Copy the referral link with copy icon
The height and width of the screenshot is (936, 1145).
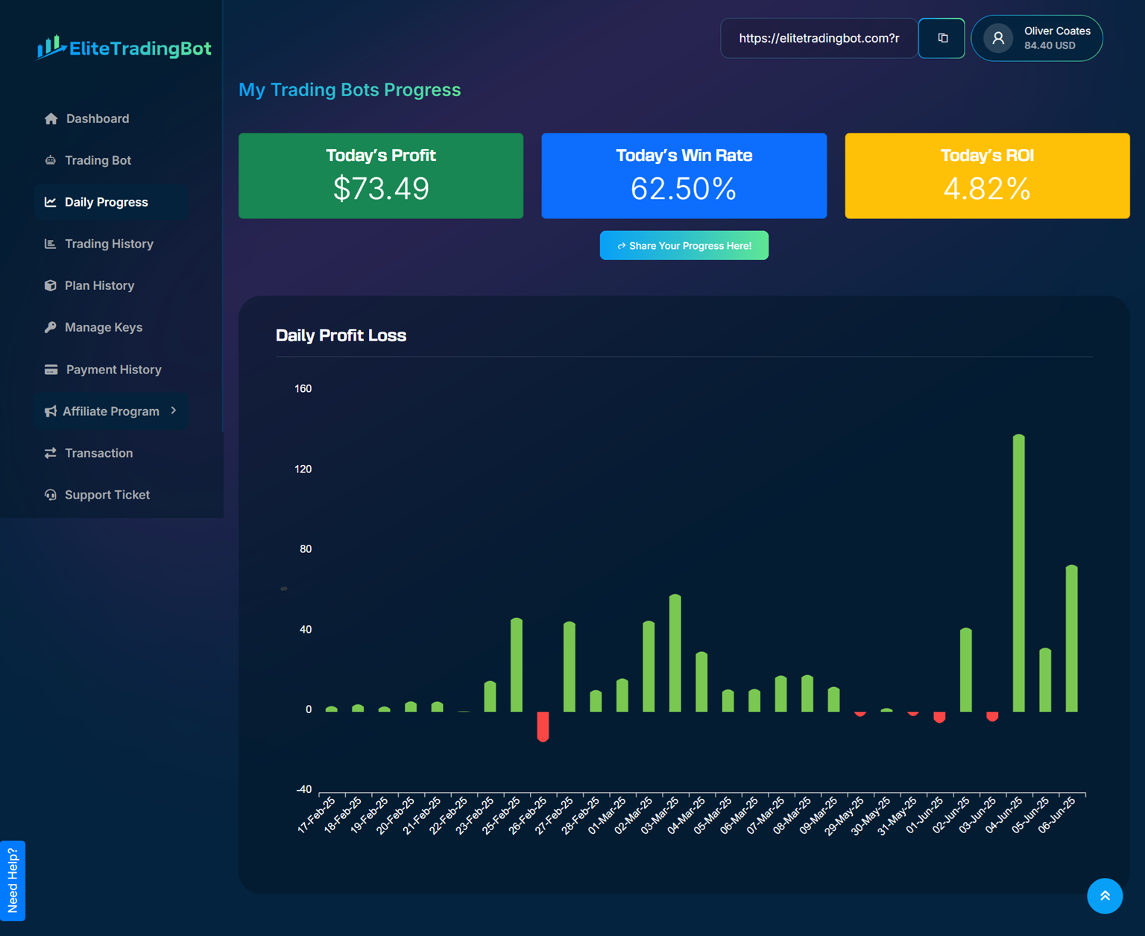tap(942, 38)
